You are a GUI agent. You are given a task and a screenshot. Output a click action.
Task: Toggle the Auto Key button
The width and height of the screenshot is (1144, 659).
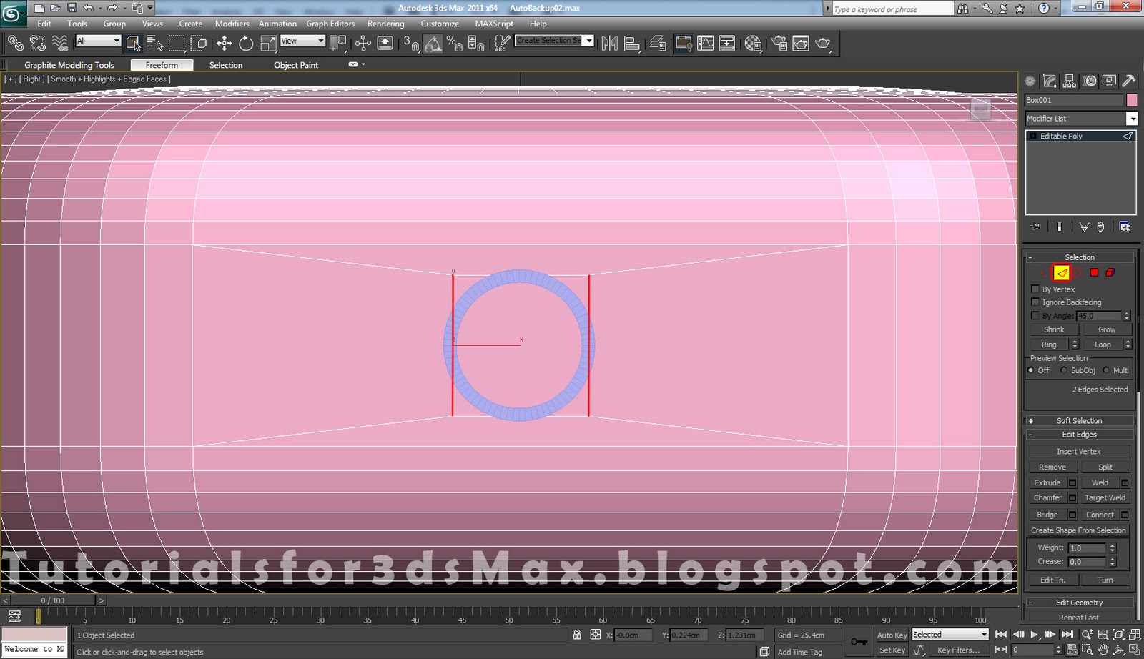click(892, 635)
